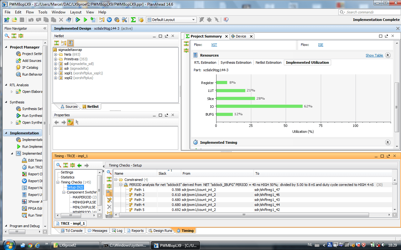This screenshot has width=401, height=250.
Task: Toggle the hierarchical grouping button in Timing results
Action: point(109,193)
